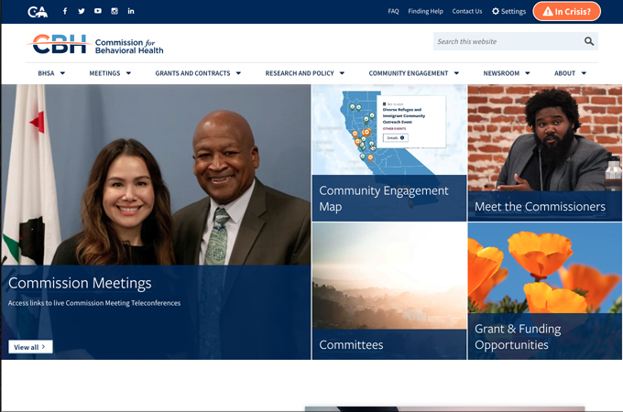Open the Grant & Funding Opportunities tile
This screenshot has width=623, height=412.
click(545, 291)
